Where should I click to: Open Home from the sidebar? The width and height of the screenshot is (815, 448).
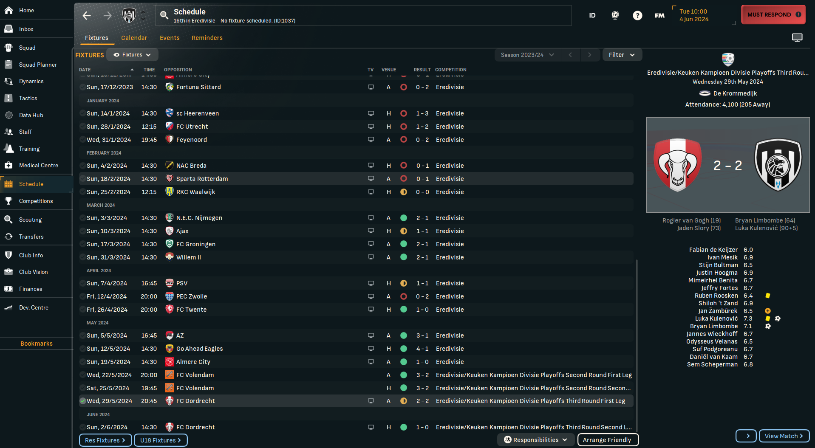click(26, 10)
